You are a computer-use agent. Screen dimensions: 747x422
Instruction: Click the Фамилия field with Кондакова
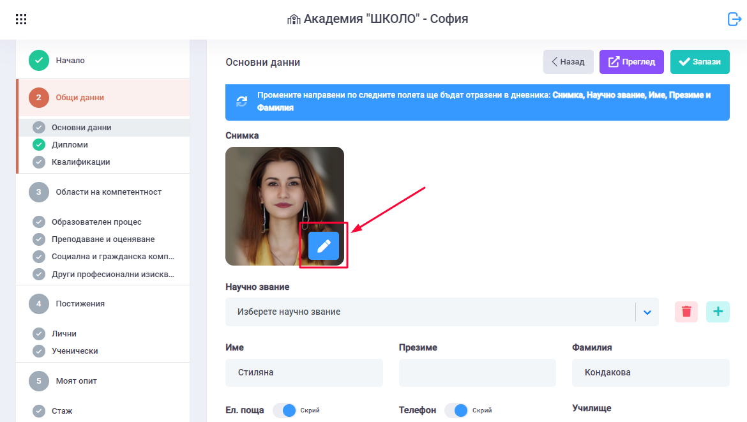[651, 372]
